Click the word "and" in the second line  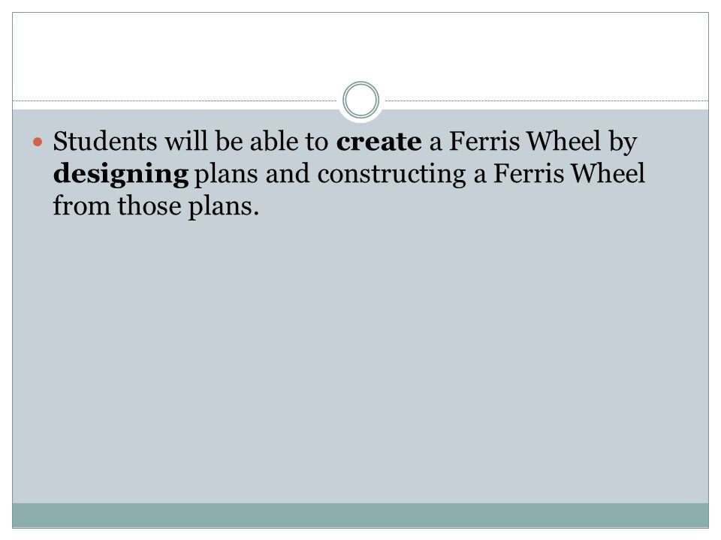[288, 173]
